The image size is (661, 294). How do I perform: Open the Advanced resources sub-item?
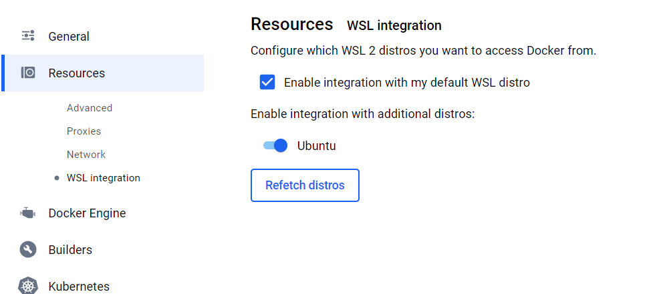90,108
